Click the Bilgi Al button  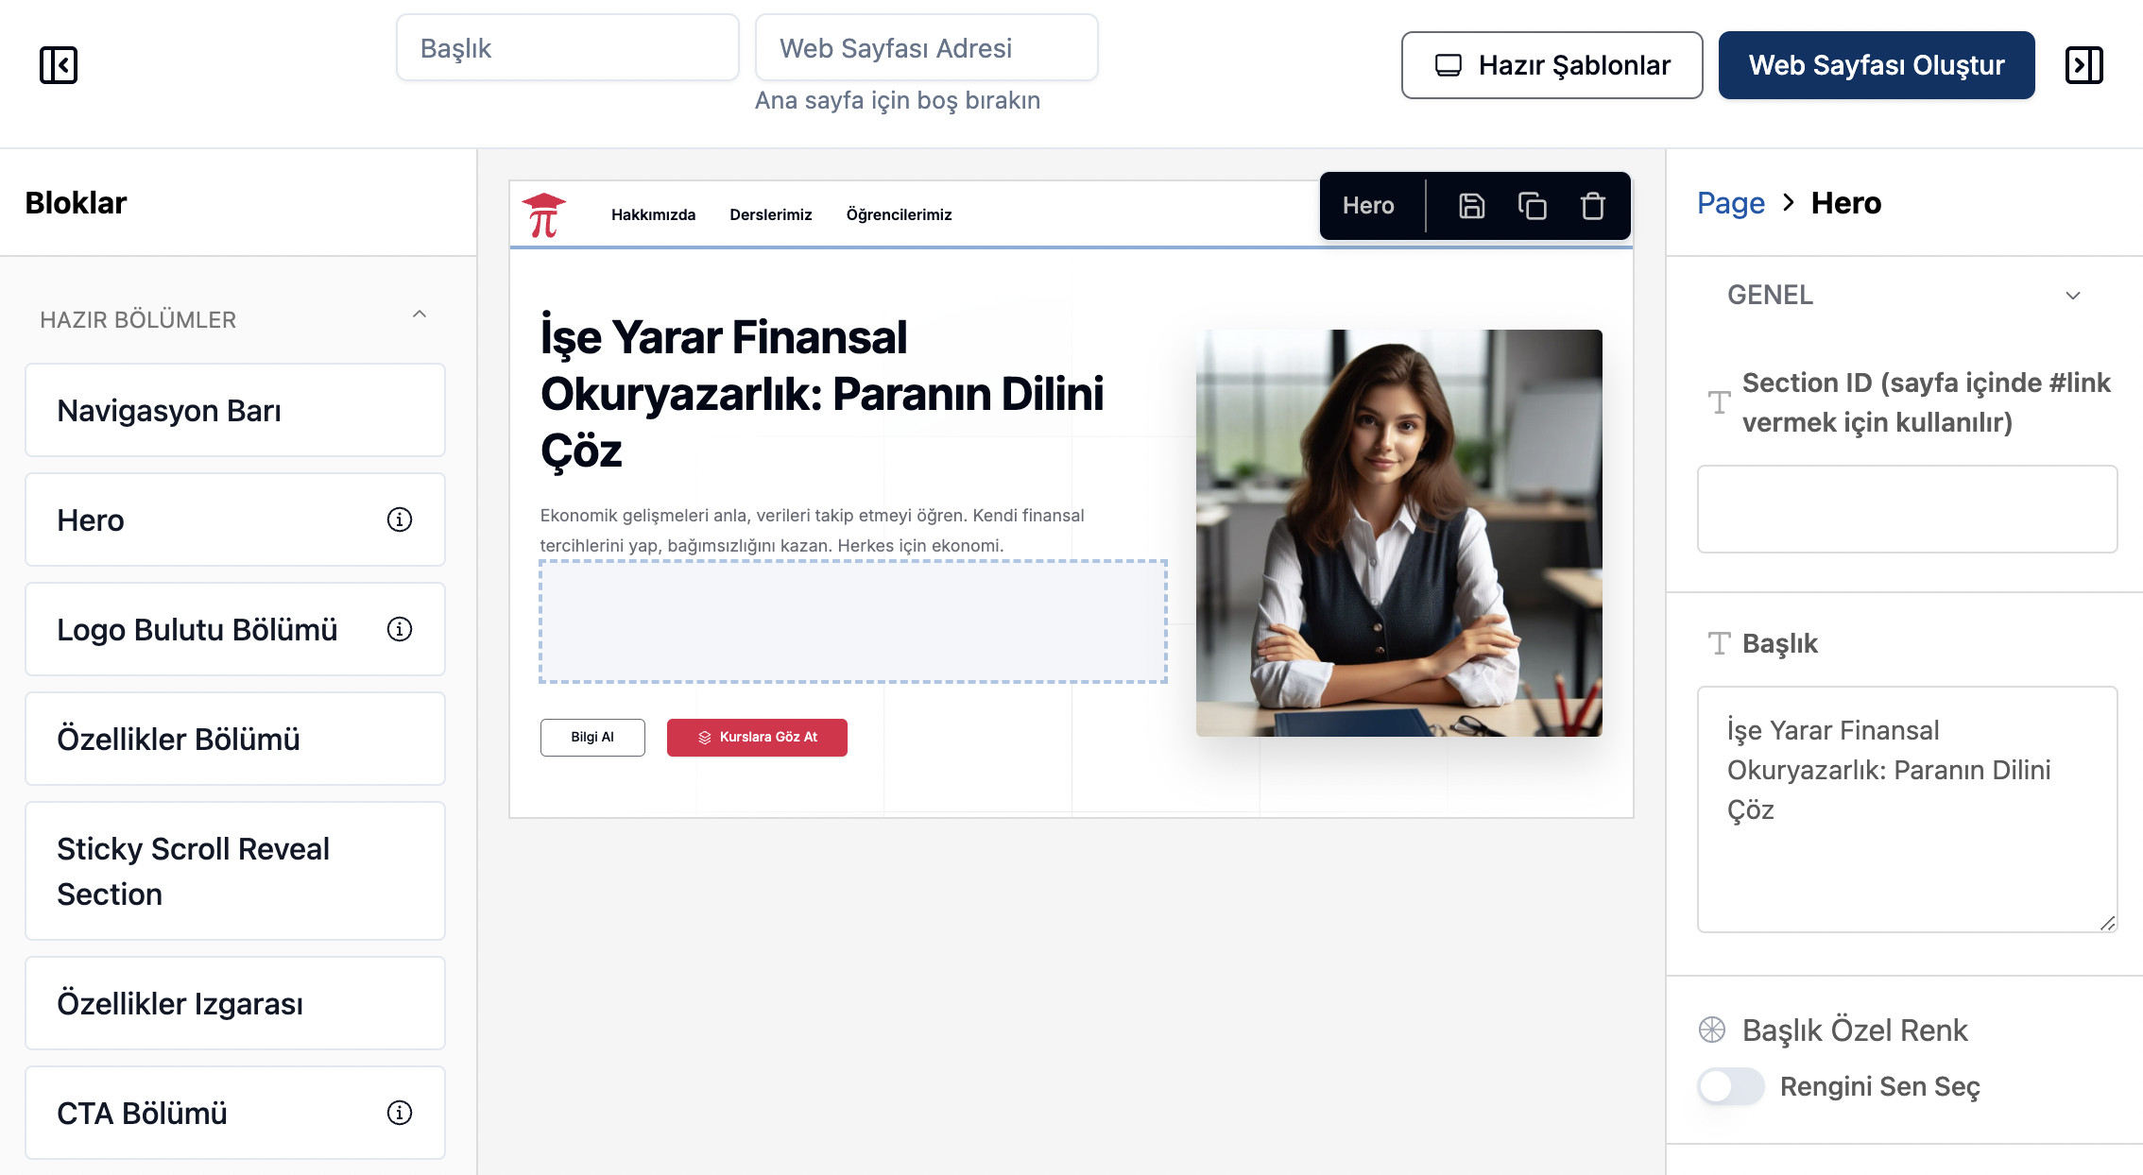point(592,738)
